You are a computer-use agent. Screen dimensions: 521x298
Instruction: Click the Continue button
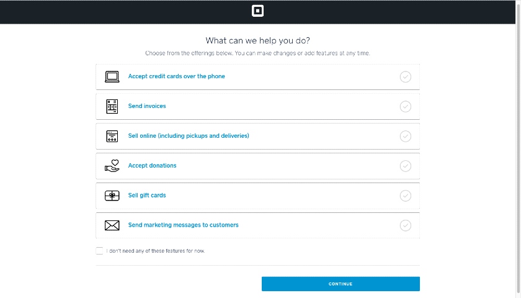[x=341, y=284]
